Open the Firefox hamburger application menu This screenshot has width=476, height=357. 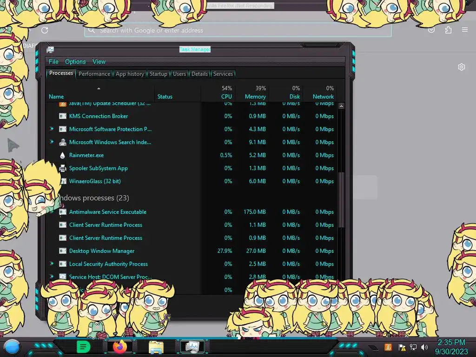point(465,30)
